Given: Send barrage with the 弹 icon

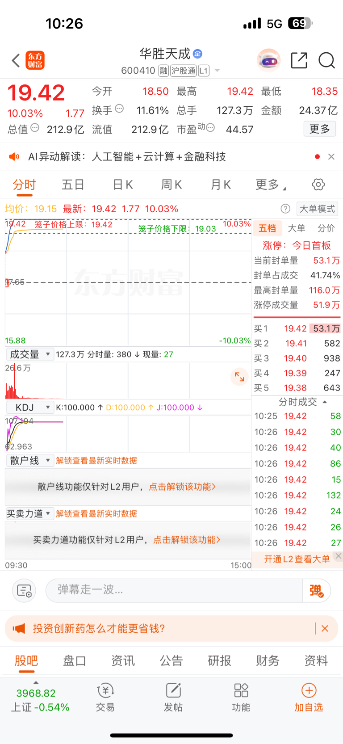Looking at the screenshot, I should [317, 591].
